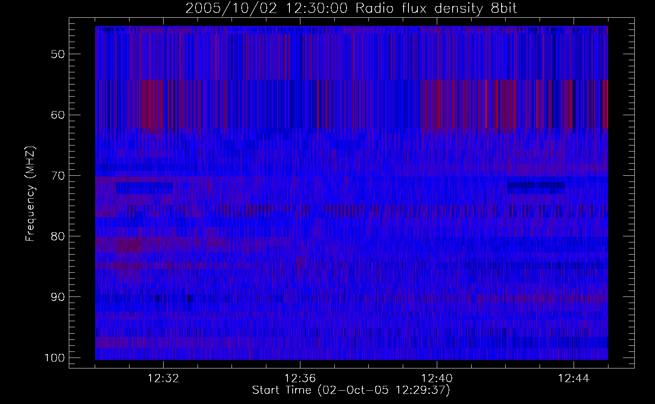Click the 'Frequency (MHZ)' y-axis label
Viewport: 655px width, 404px height.
click(x=30, y=194)
